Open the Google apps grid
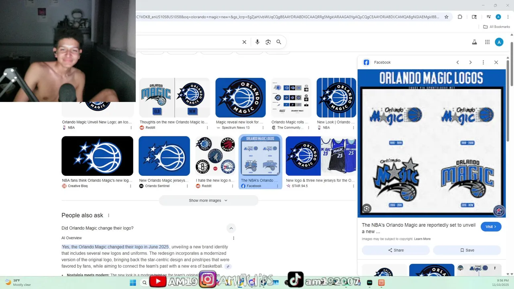Screen dimensions: 514x289 pos(487,42)
